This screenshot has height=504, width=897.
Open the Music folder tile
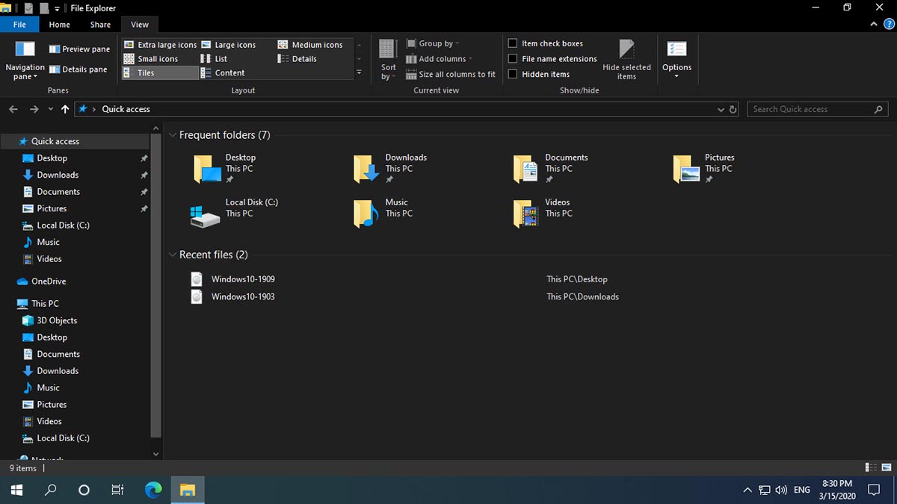pos(383,214)
